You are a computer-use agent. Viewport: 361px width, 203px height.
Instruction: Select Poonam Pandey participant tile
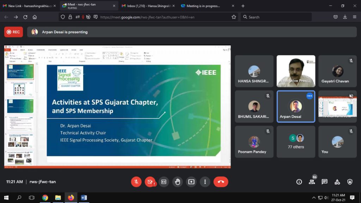pos(254,142)
